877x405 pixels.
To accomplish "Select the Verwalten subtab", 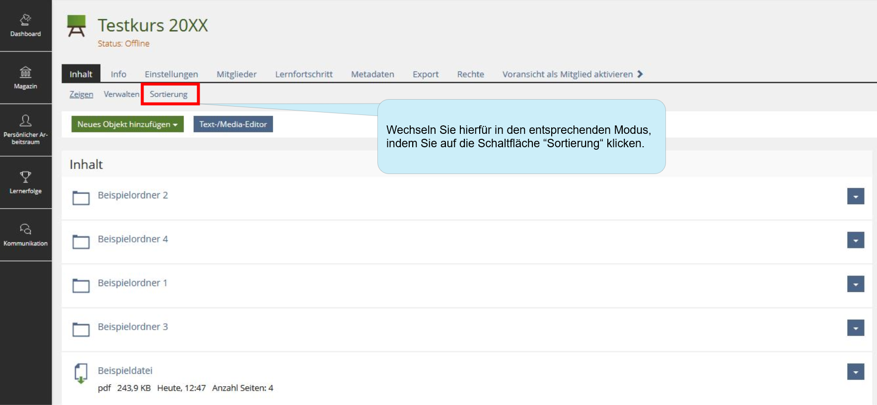I will pos(121,94).
